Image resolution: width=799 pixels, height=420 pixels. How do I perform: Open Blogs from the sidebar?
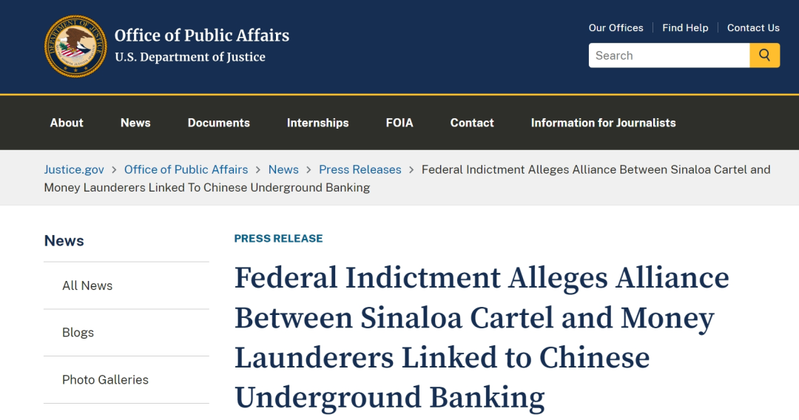coord(78,333)
